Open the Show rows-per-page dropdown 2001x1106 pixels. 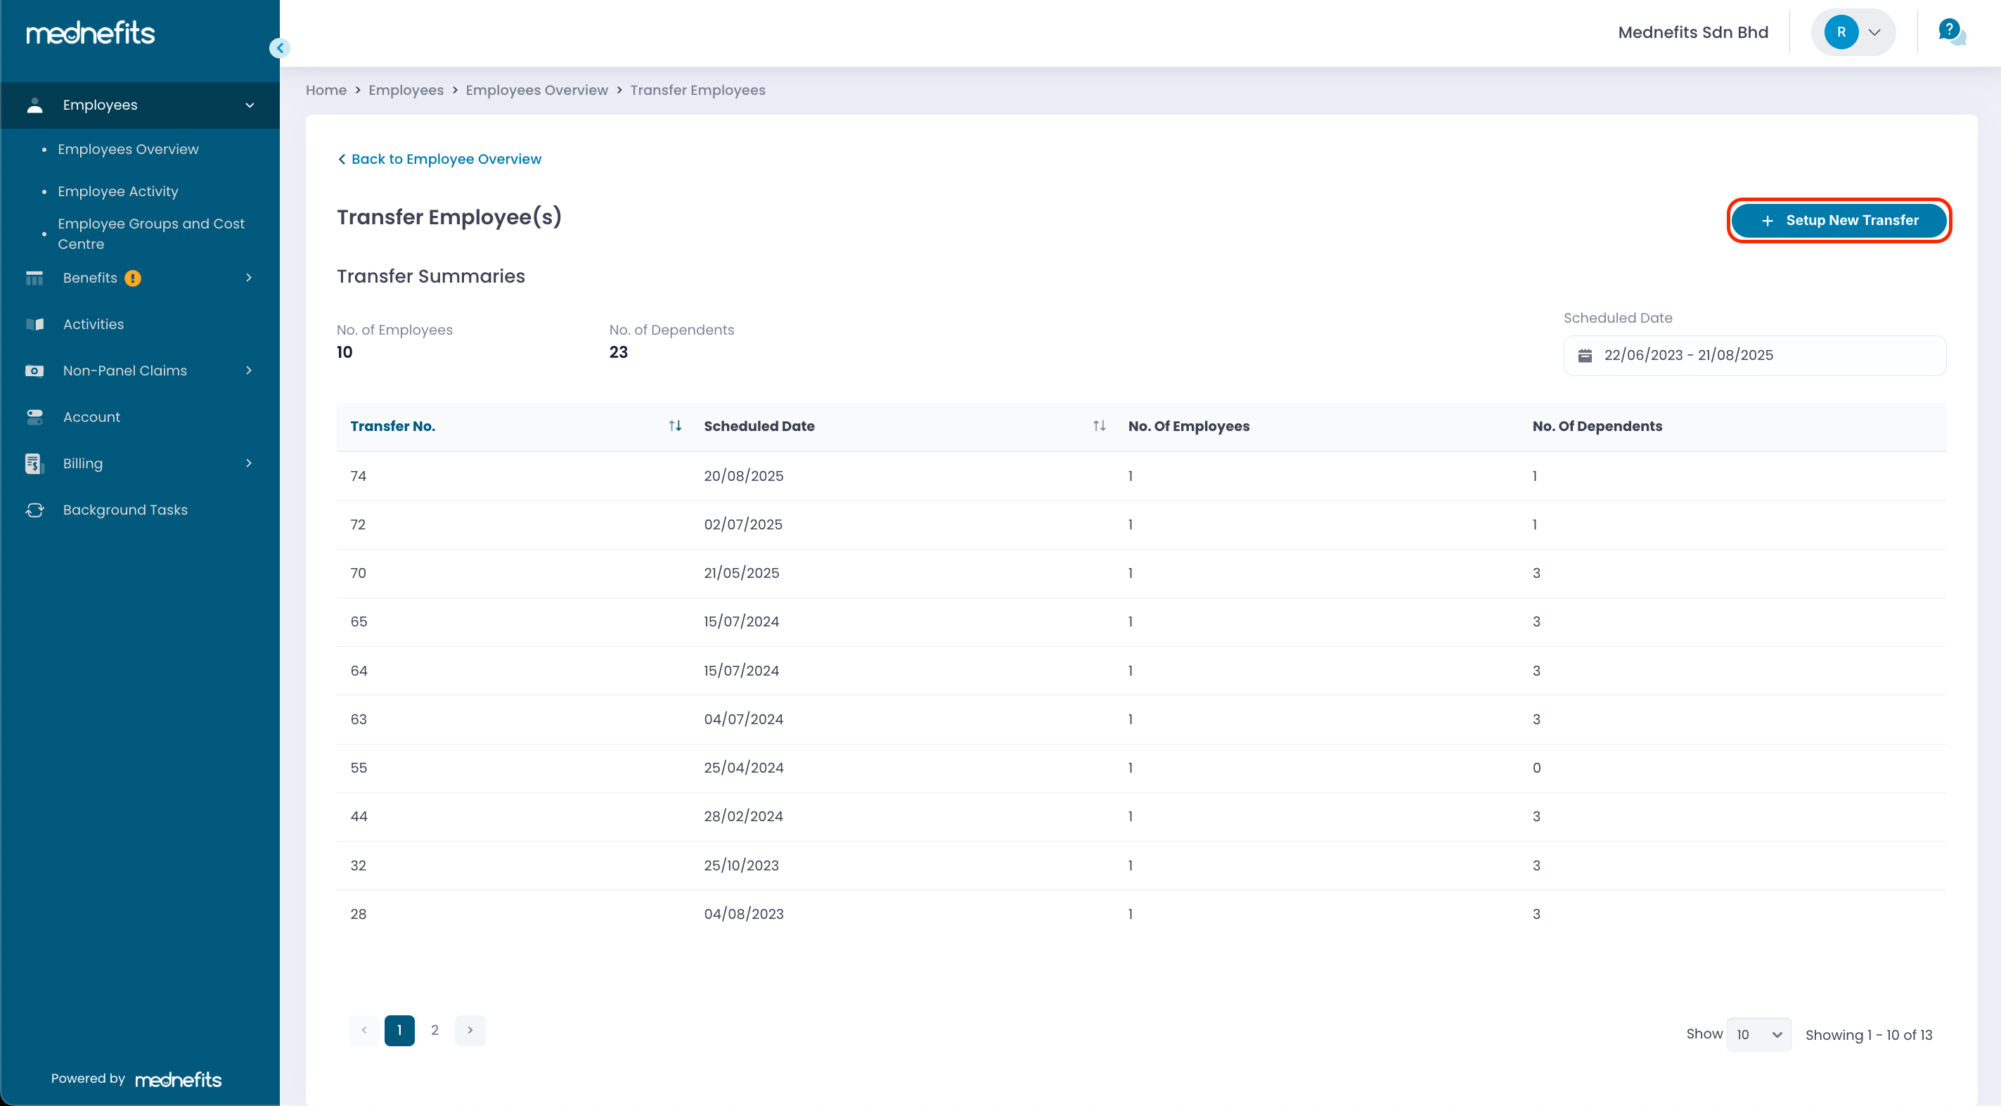point(1758,1034)
